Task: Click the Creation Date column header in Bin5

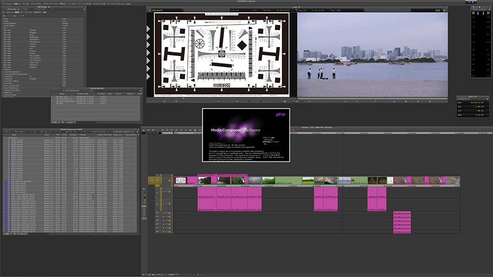Action: pos(82,94)
